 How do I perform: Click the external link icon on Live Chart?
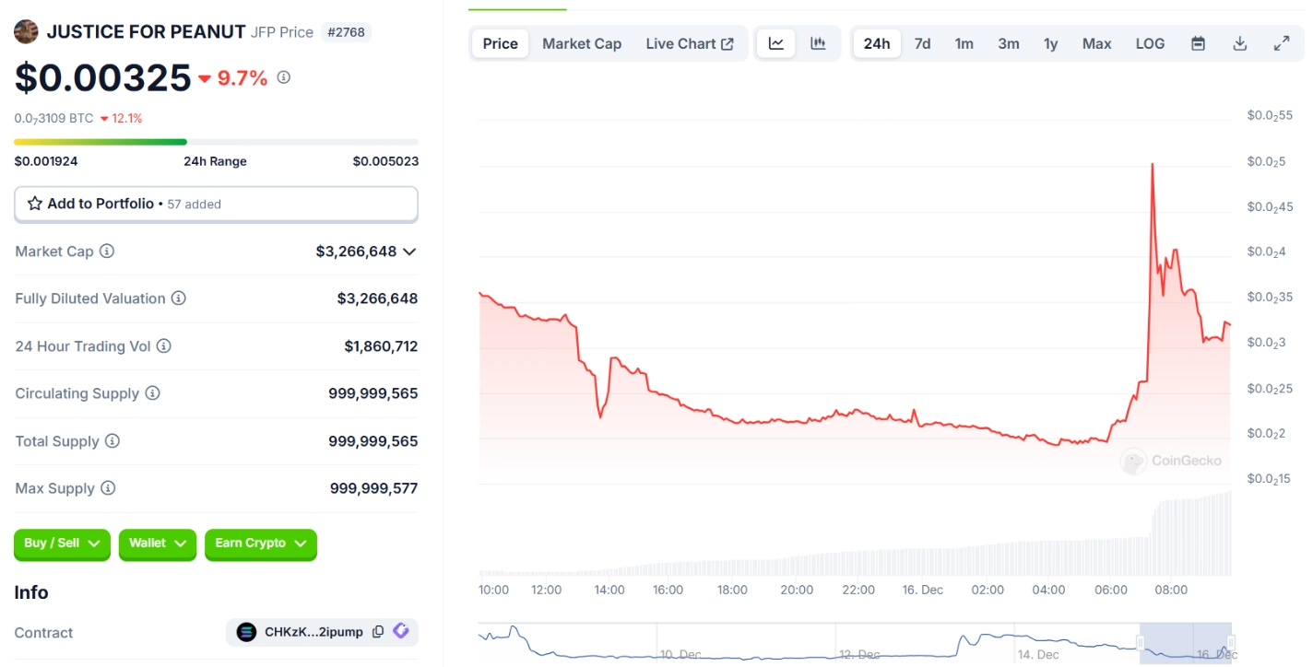tap(727, 44)
